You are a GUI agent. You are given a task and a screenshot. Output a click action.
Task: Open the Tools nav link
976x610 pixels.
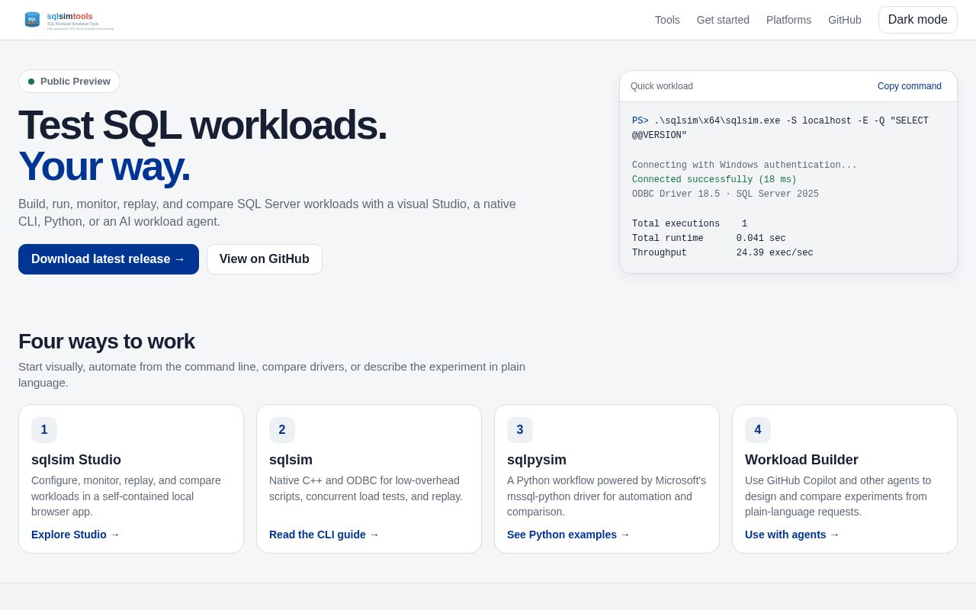point(667,20)
